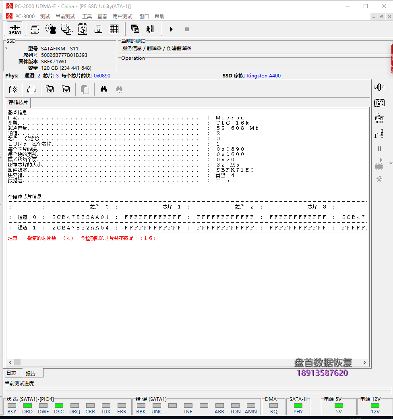Expand the SSD info panel arrow
Image resolution: width=393 pixels, height=419 pixels.
tap(6, 48)
